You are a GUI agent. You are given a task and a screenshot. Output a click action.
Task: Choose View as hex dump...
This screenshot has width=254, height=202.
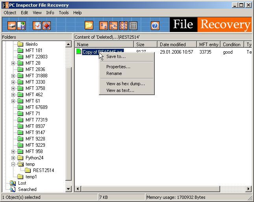tap(127, 84)
